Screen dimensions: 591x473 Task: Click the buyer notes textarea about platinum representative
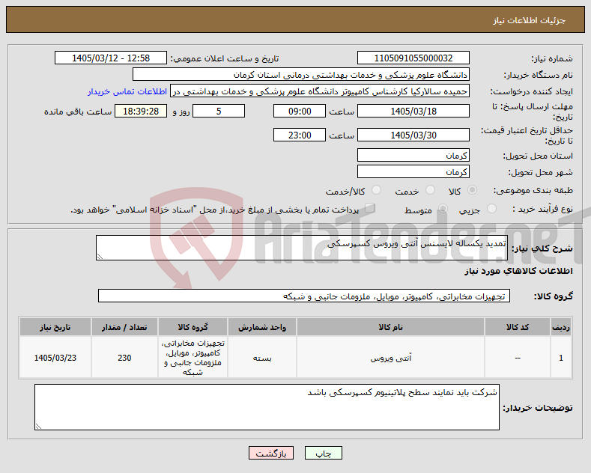click(267, 407)
